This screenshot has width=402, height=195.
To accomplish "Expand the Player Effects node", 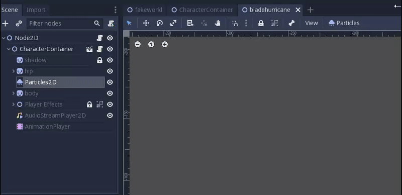I will pyautogui.click(x=14, y=105).
